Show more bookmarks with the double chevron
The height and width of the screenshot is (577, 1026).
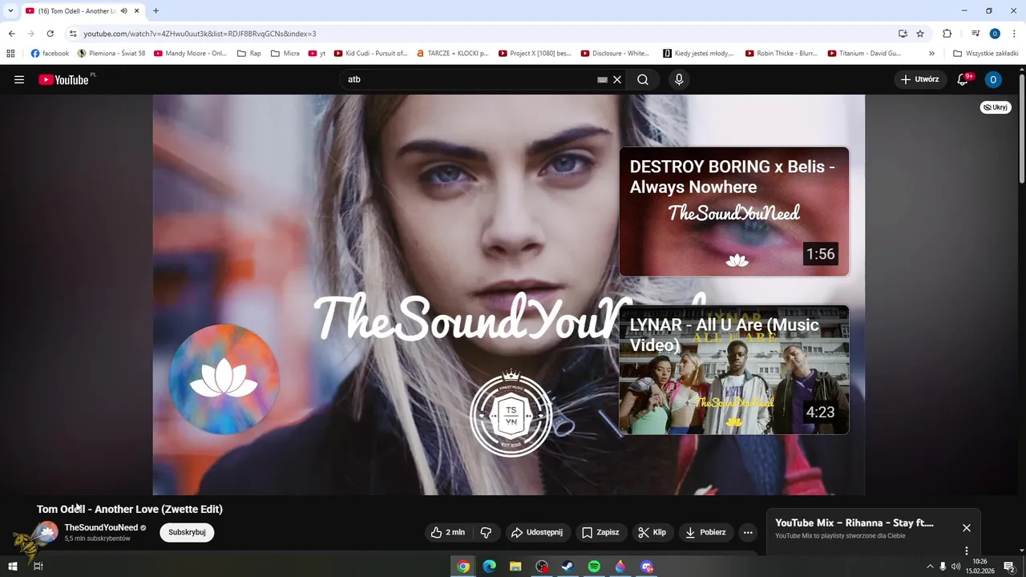click(931, 54)
